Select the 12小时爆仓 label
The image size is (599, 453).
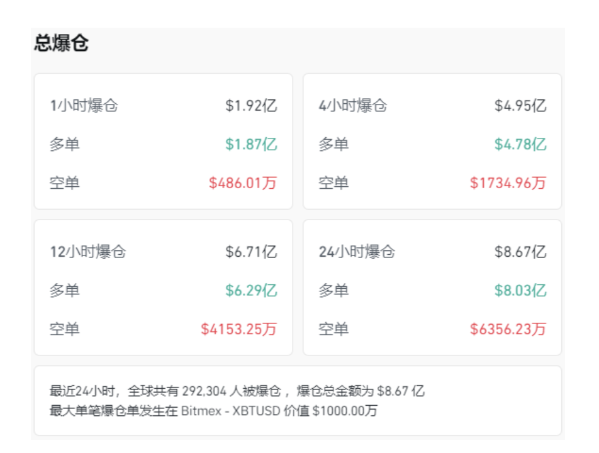[88, 252]
